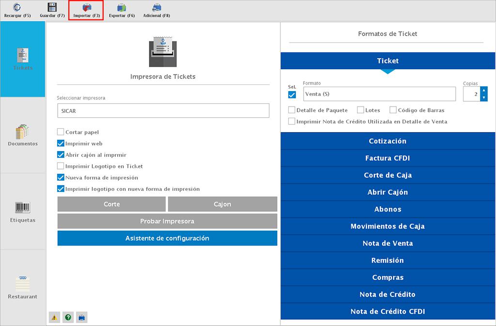The width and height of the screenshot is (496, 326).
Task: Open the Corte de Caja section
Action: (x=387, y=175)
